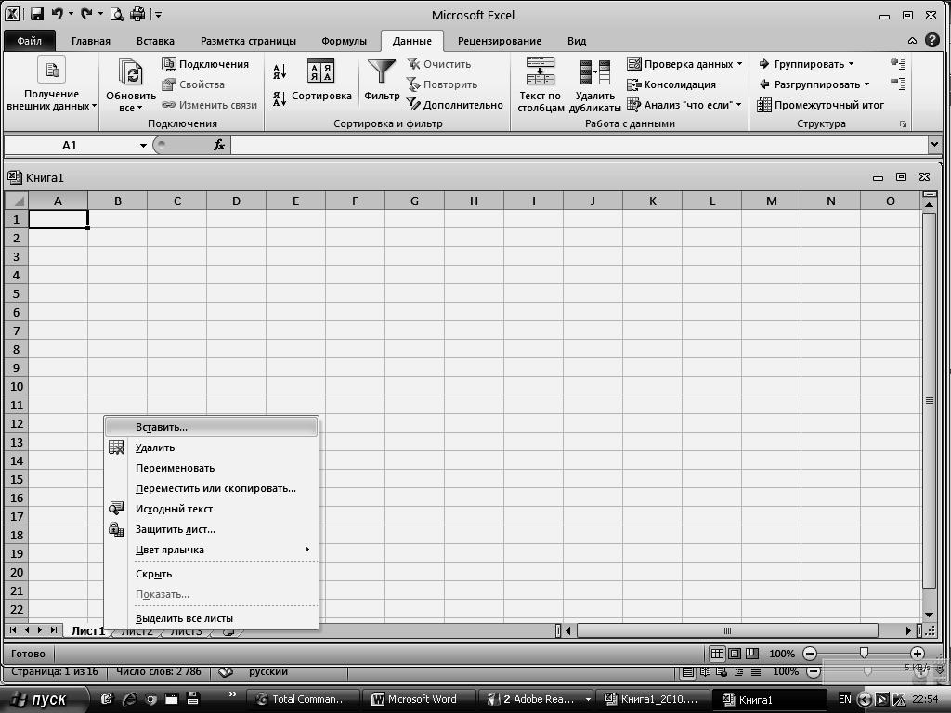Screen dimensions: 951x713
Task: Open Разгруппировать dropdown arrow
Action: [866, 84]
